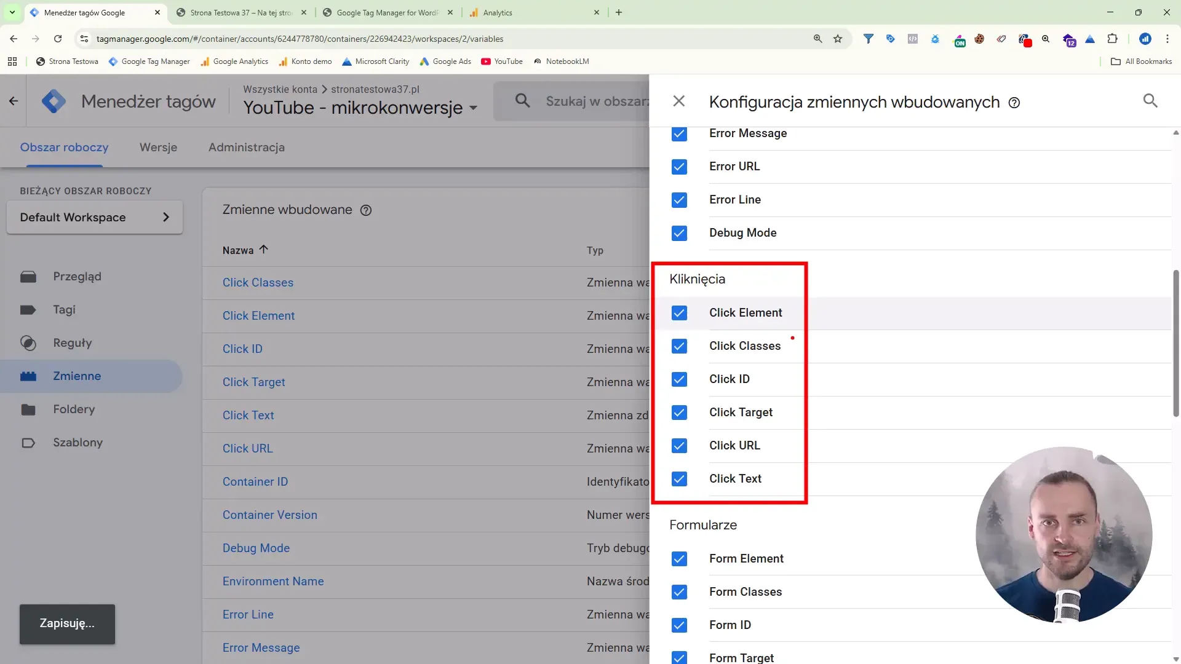1181x664 pixels.
Task: Reload the page in the browser
Action: [58, 39]
